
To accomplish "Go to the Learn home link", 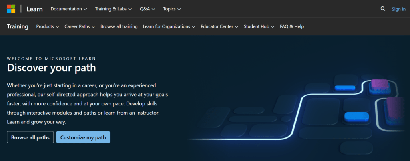I will click(x=34, y=9).
